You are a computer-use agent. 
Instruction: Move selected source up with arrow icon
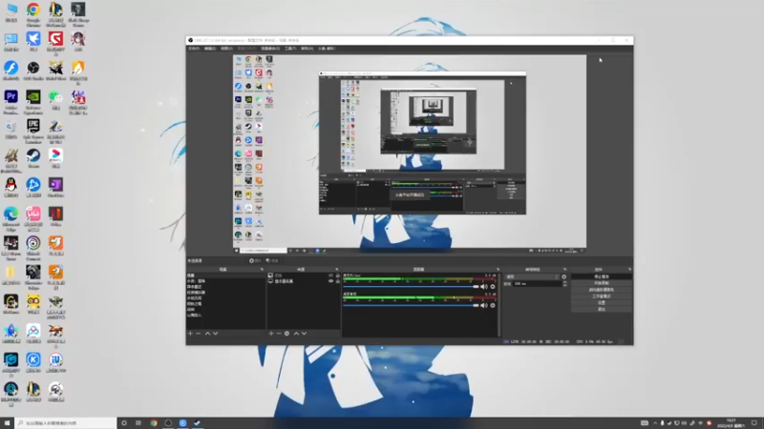click(296, 334)
